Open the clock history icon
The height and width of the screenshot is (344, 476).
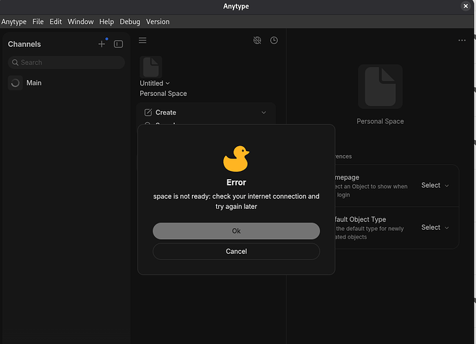tap(274, 40)
